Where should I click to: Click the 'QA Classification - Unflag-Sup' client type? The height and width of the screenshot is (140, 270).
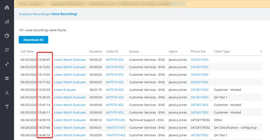click(x=235, y=128)
